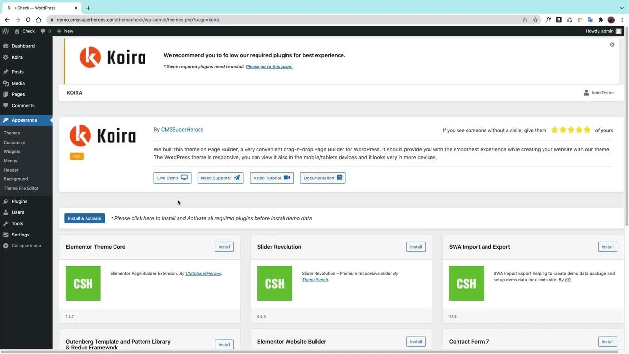This screenshot has width=629, height=354.
Task: Click the Need Support? button
Action: click(x=220, y=178)
